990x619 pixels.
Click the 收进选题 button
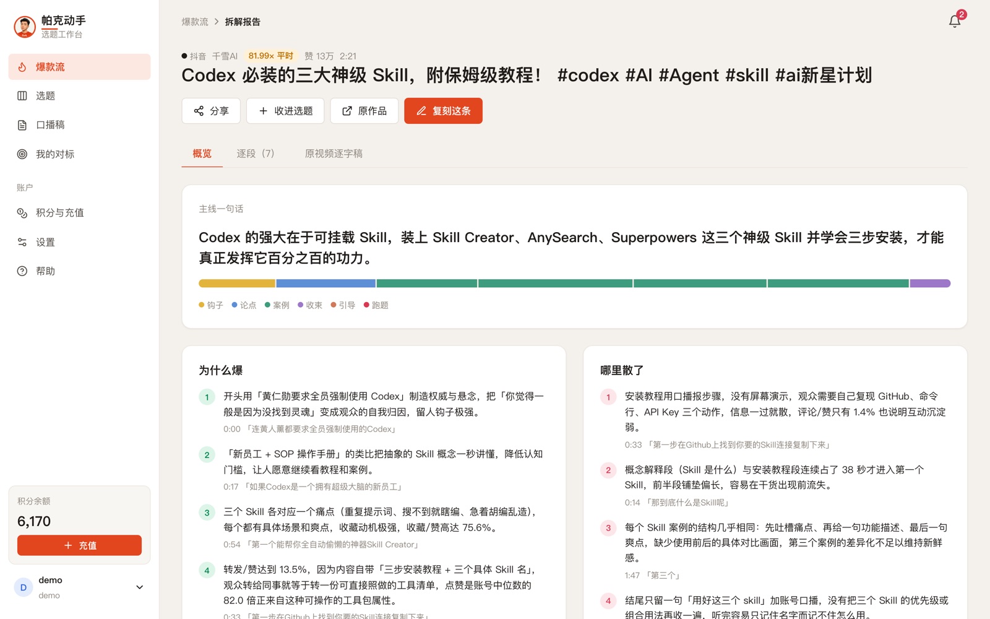tap(286, 111)
